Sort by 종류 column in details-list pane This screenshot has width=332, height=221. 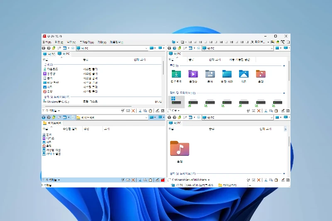tap(86, 60)
